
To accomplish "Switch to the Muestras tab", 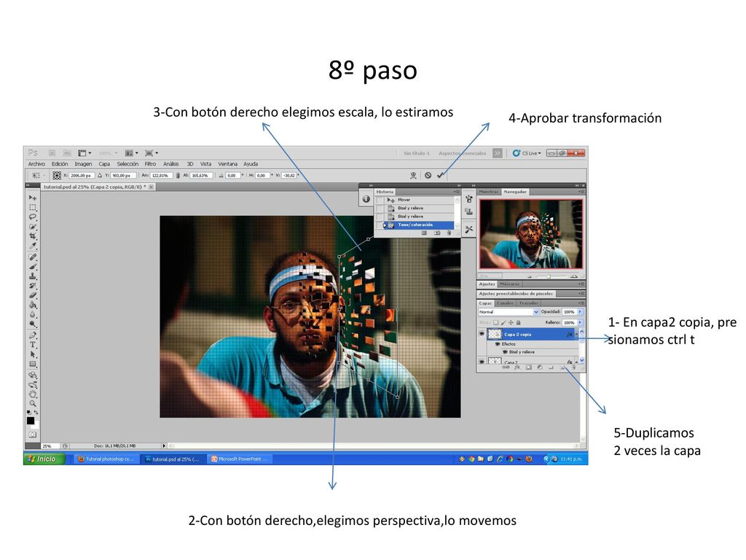I will click(489, 192).
